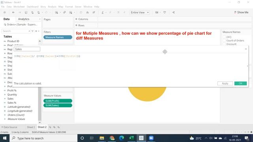Image resolution: width=253 pixels, height=142 pixels.
Task: Click the Show/hide cards toolbar icon
Action: (x=157, y=12)
